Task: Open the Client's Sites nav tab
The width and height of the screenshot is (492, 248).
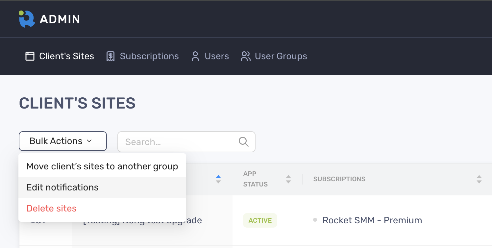Action: [66, 56]
